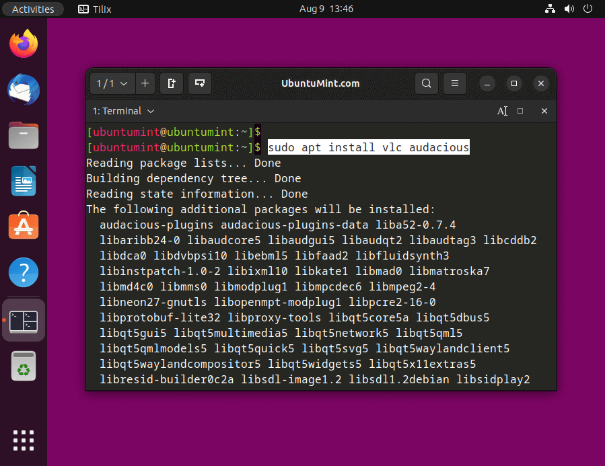Click the volume speaker icon
The image size is (605, 466).
click(569, 9)
